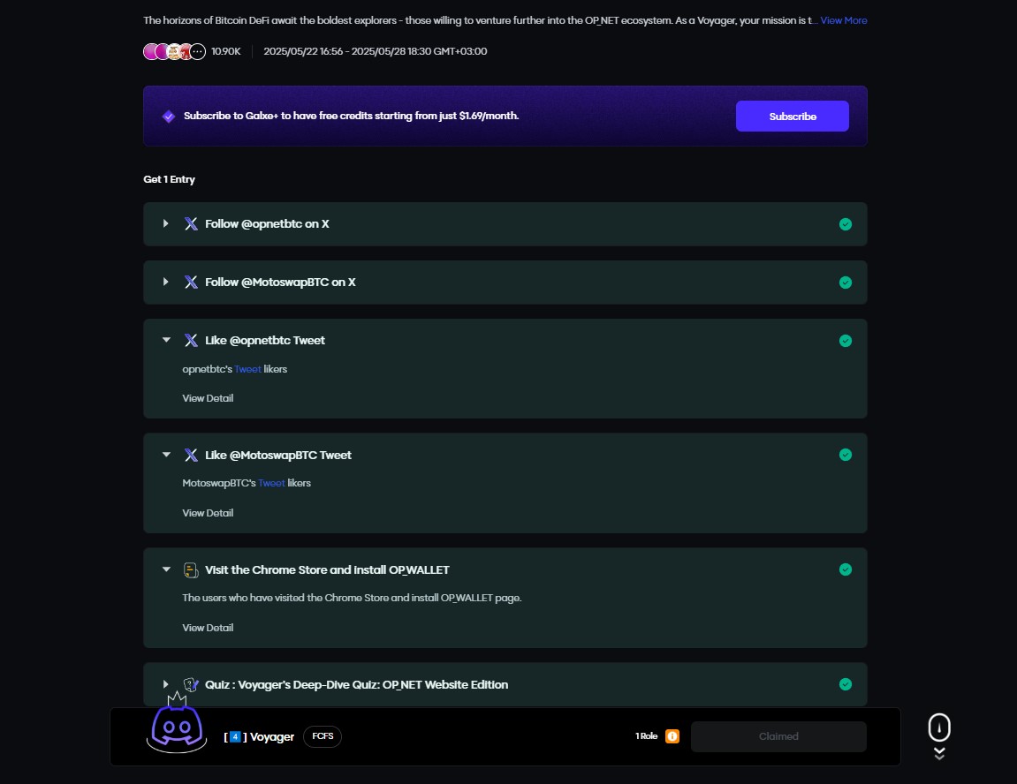
Task: Click the orange info icon beside 1 Role
Action: 672,736
